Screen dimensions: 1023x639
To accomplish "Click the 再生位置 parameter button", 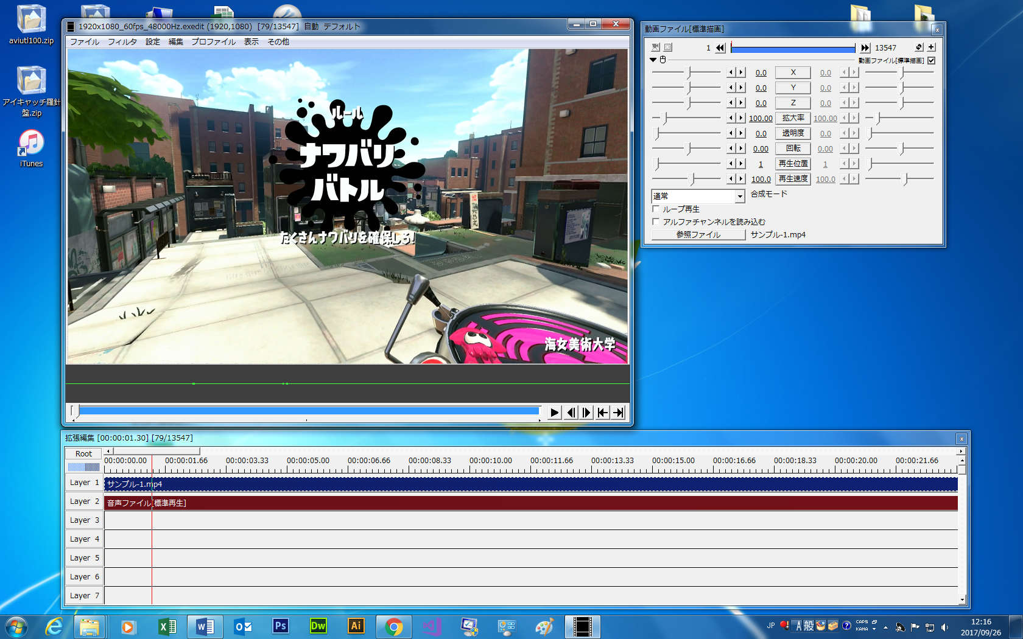I will tap(793, 164).
